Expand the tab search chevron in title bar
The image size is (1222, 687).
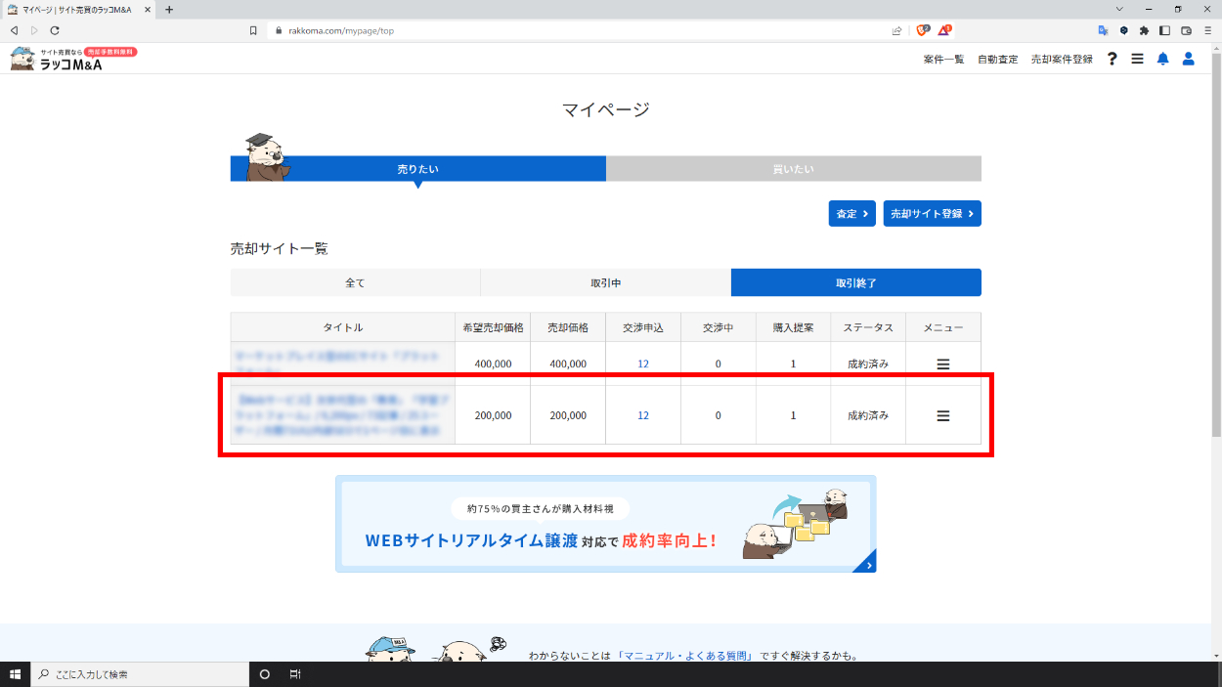(1118, 9)
